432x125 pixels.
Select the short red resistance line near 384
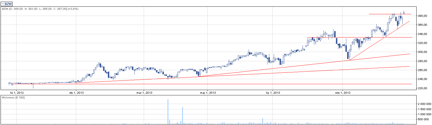(x=390, y=14)
